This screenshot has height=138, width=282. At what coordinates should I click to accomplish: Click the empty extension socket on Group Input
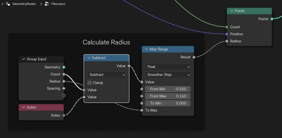[64, 96]
